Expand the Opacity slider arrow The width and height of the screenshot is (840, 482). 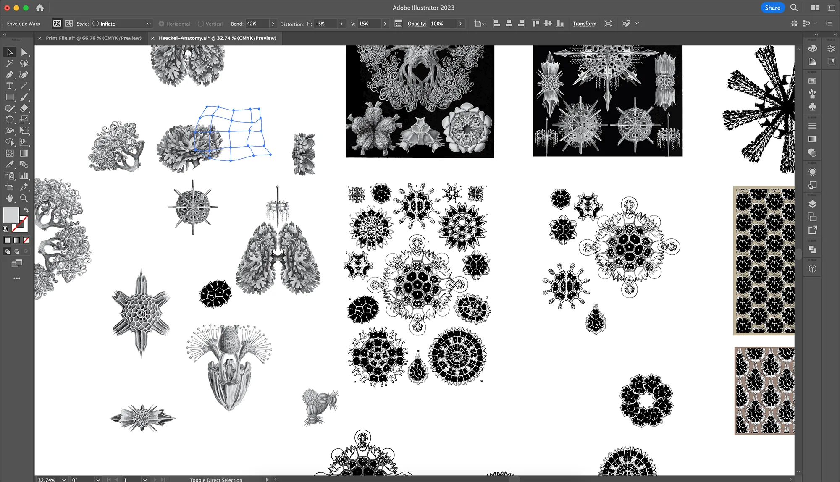point(461,24)
